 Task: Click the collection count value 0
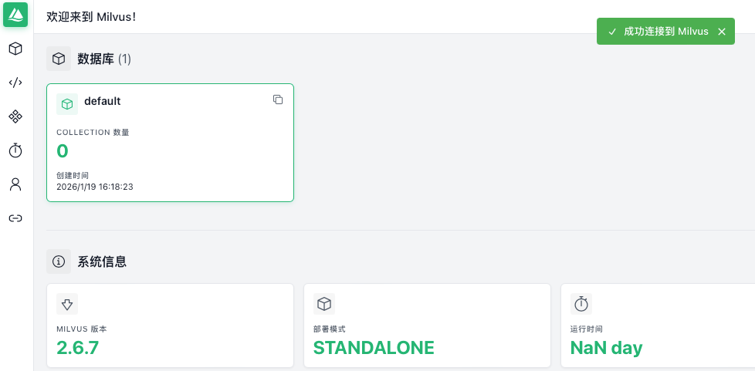point(63,150)
